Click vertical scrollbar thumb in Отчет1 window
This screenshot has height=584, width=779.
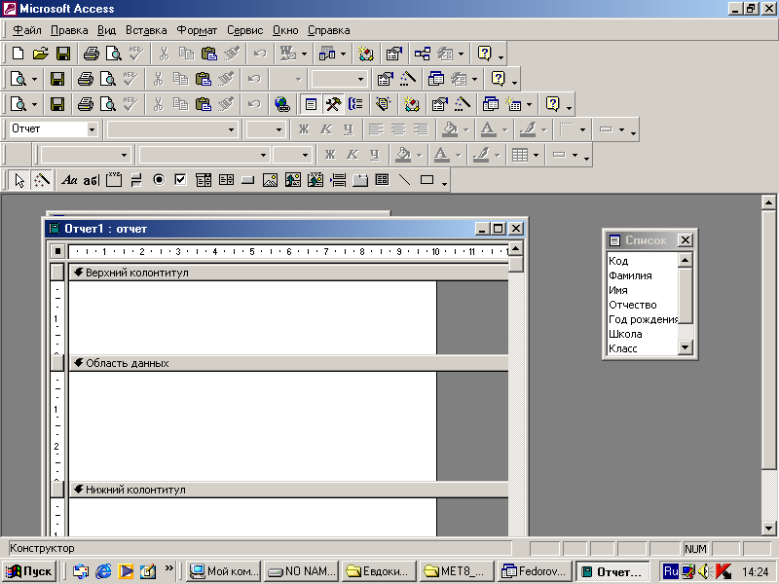(516, 263)
